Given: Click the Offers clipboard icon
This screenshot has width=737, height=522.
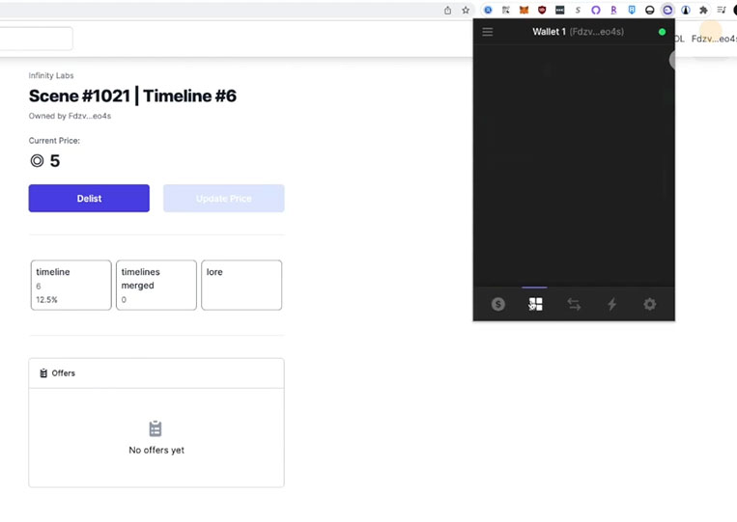Looking at the screenshot, I should click(43, 373).
